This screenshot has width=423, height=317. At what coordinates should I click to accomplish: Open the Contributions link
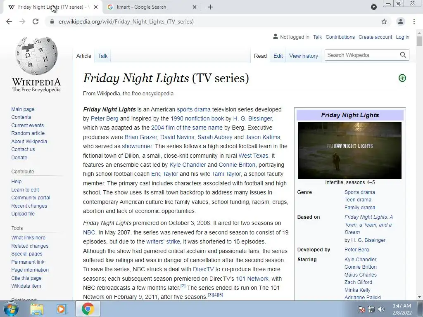pos(340,37)
